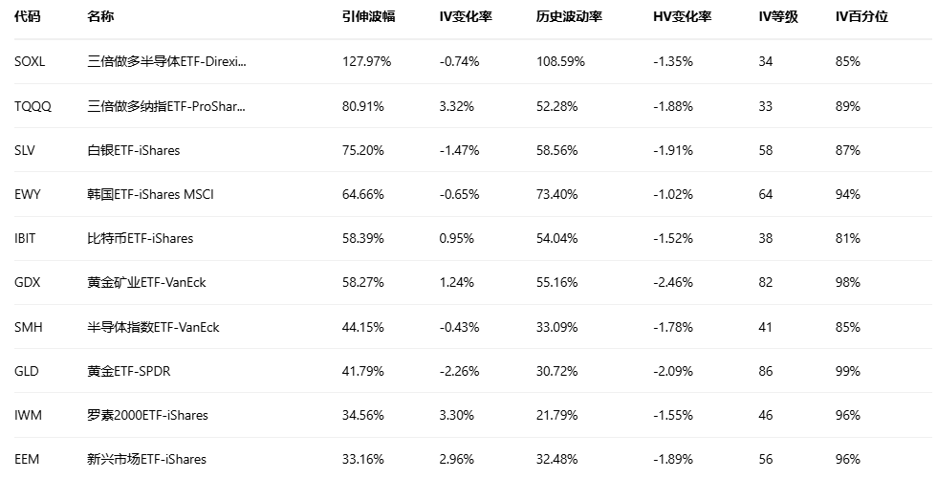Click the 代码 column header
Viewport: 937px width, 479px height.
click(x=29, y=17)
